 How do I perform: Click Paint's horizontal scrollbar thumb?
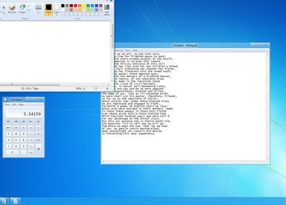[30, 84]
